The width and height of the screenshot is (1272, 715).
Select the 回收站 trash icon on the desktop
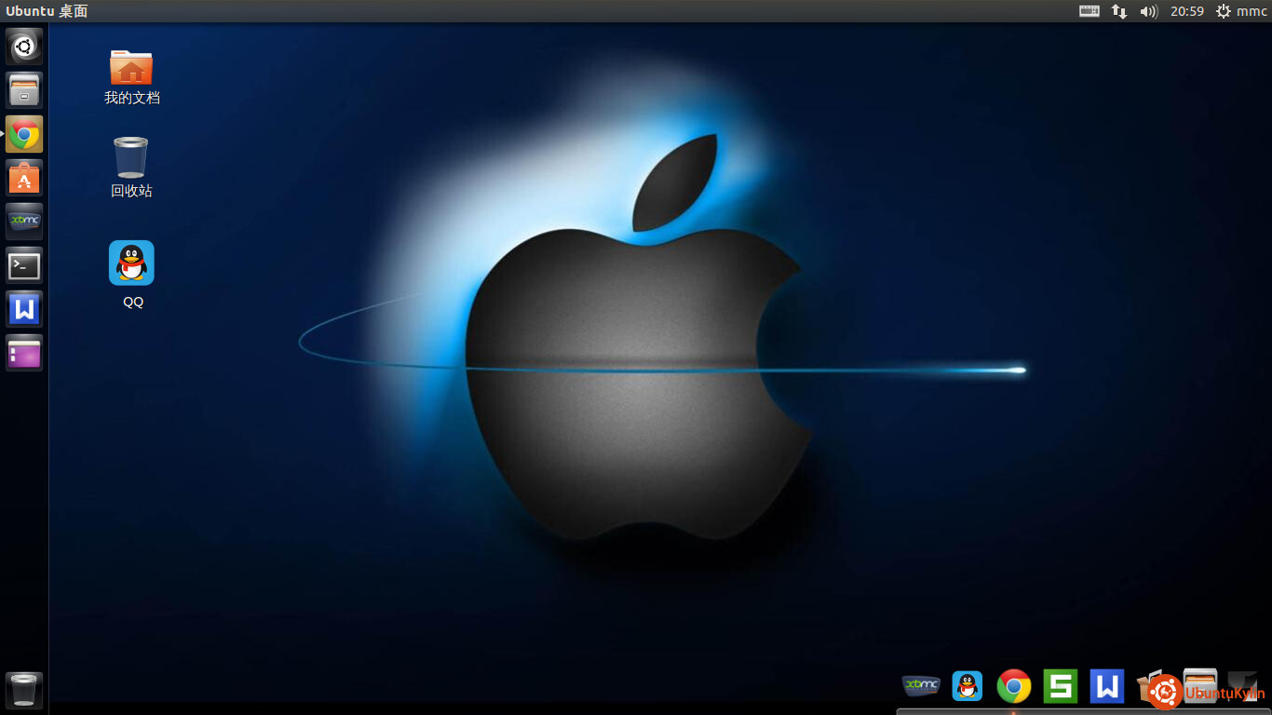(x=131, y=158)
